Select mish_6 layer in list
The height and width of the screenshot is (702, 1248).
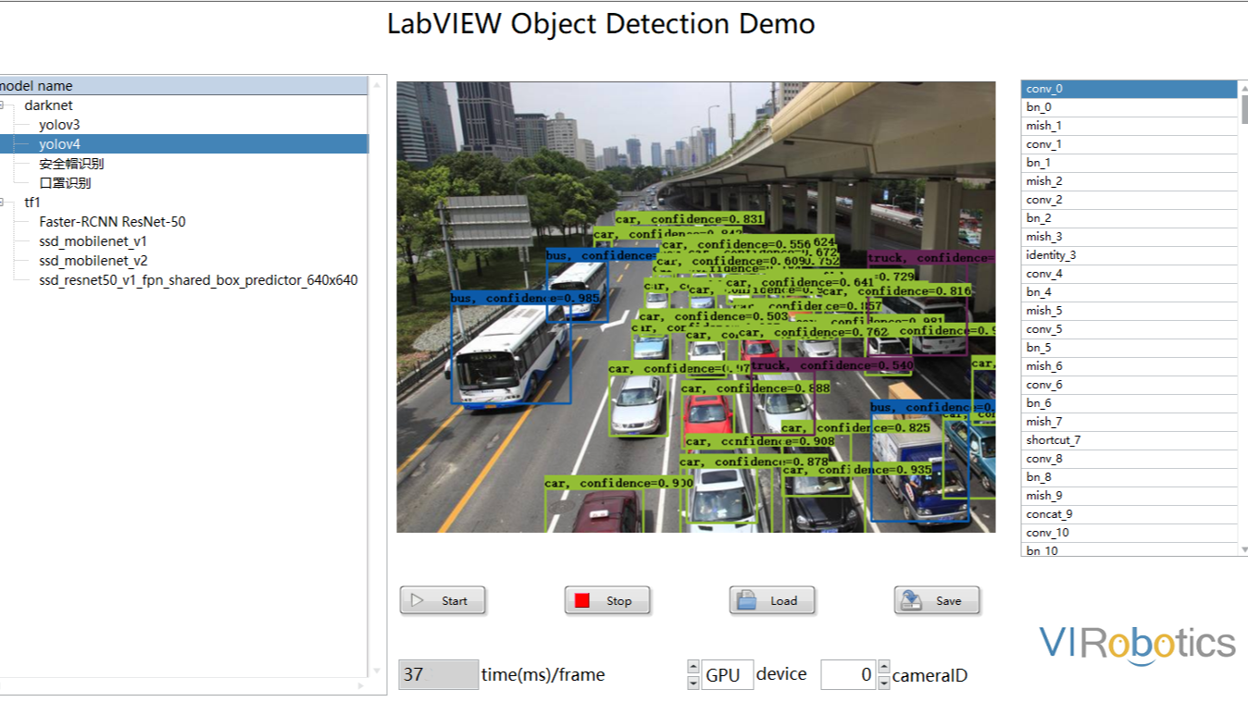1129,366
